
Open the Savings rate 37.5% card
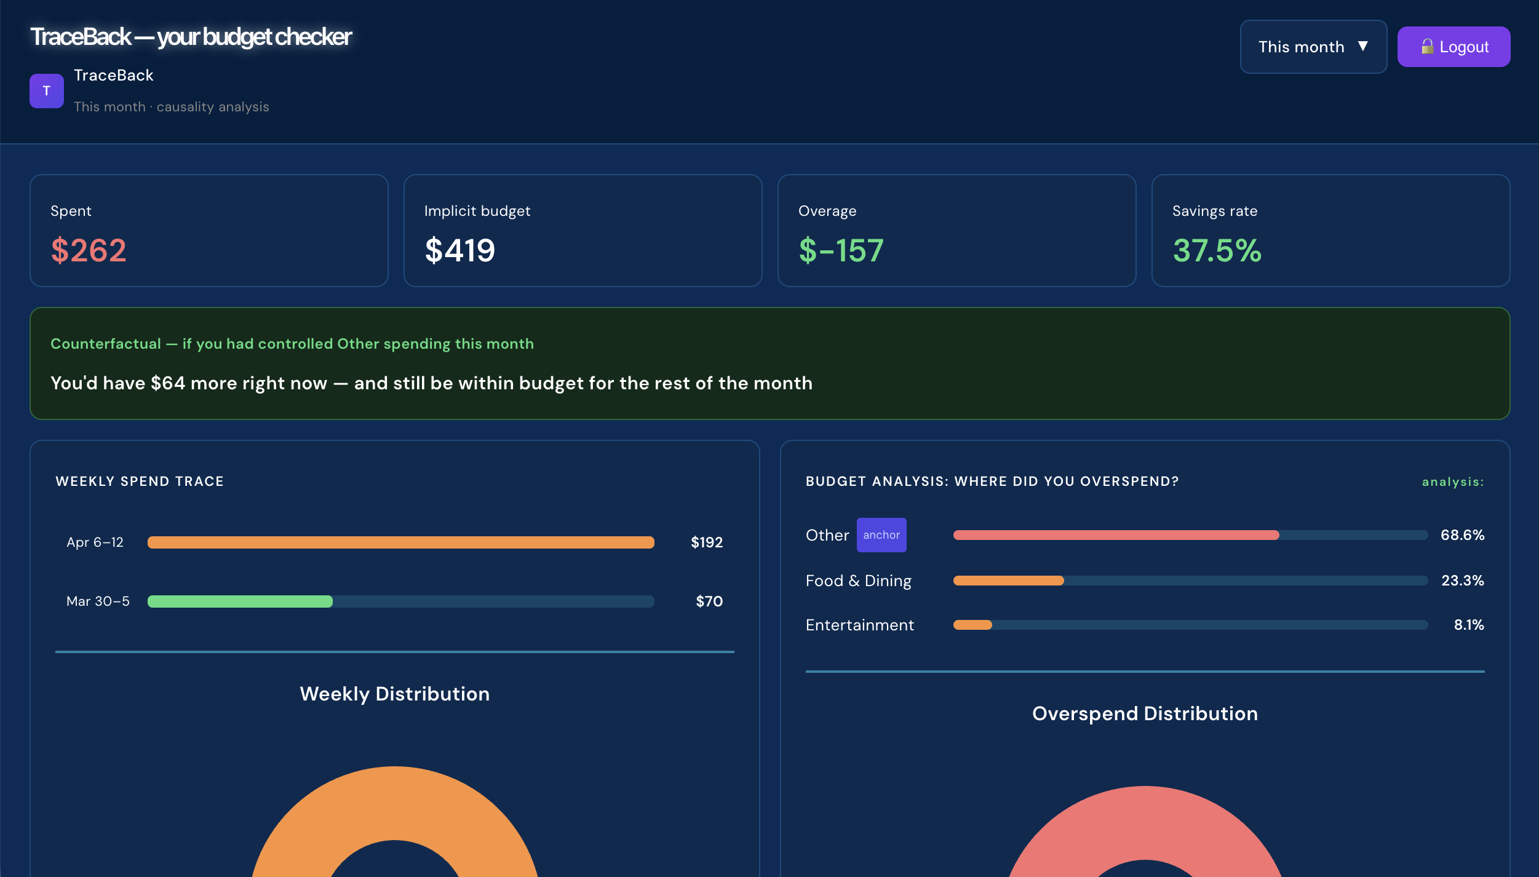click(1330, 231)
